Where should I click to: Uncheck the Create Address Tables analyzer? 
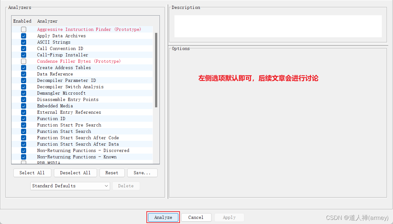(x=24, y=68)
